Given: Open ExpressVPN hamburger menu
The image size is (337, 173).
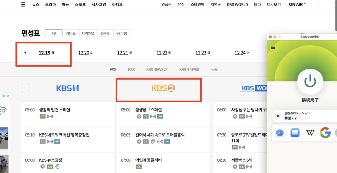Looking at the screenshot, I should click(273, 47).
